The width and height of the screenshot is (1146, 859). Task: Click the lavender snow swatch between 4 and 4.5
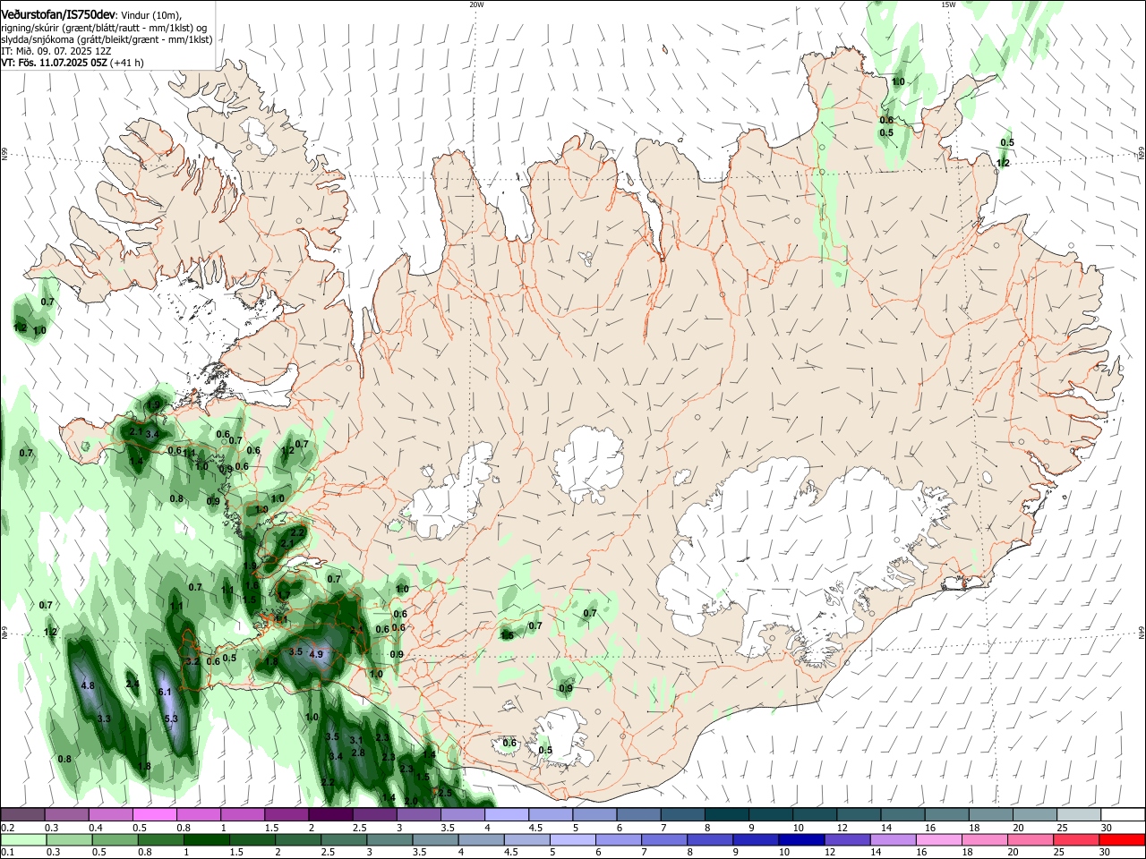coord(506,814)
